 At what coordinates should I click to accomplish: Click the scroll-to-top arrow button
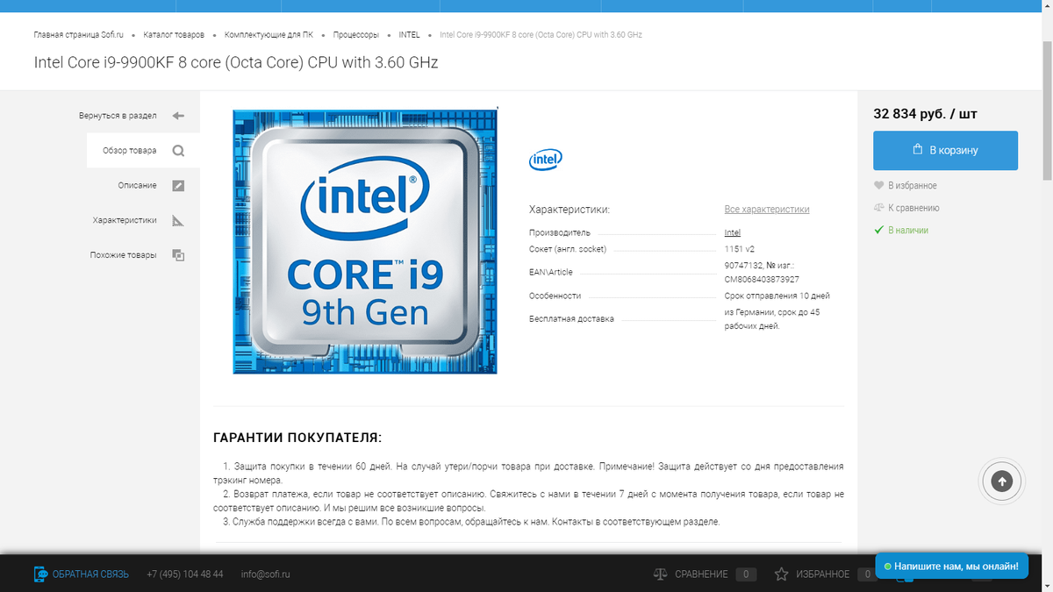[1002, 481]
